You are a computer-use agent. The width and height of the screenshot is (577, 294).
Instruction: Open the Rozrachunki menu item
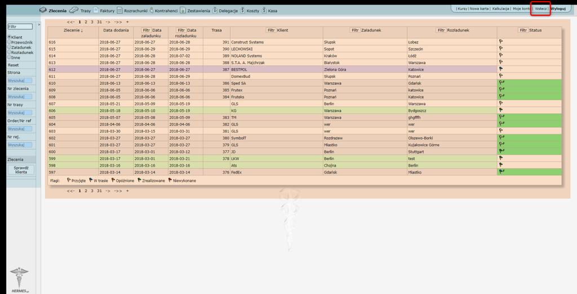pos(135,11)
